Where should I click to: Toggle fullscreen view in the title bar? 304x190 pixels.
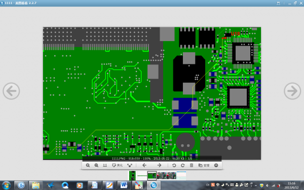tap(278, 3)
